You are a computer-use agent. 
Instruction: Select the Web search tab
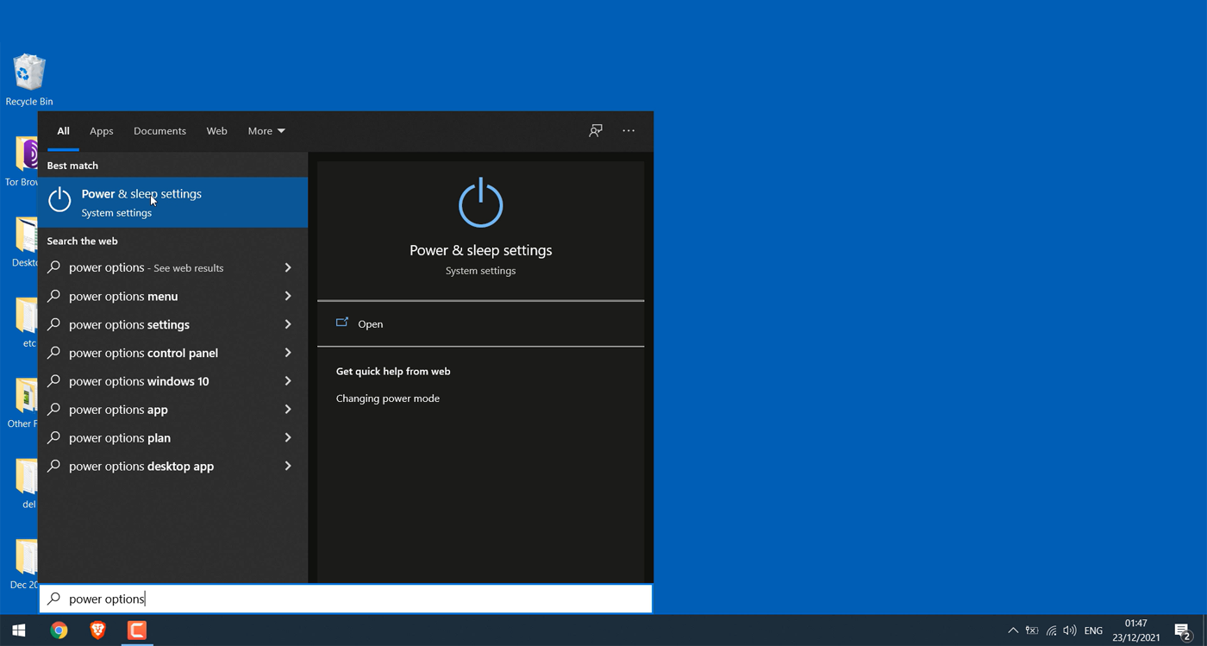tap(217, 131)
